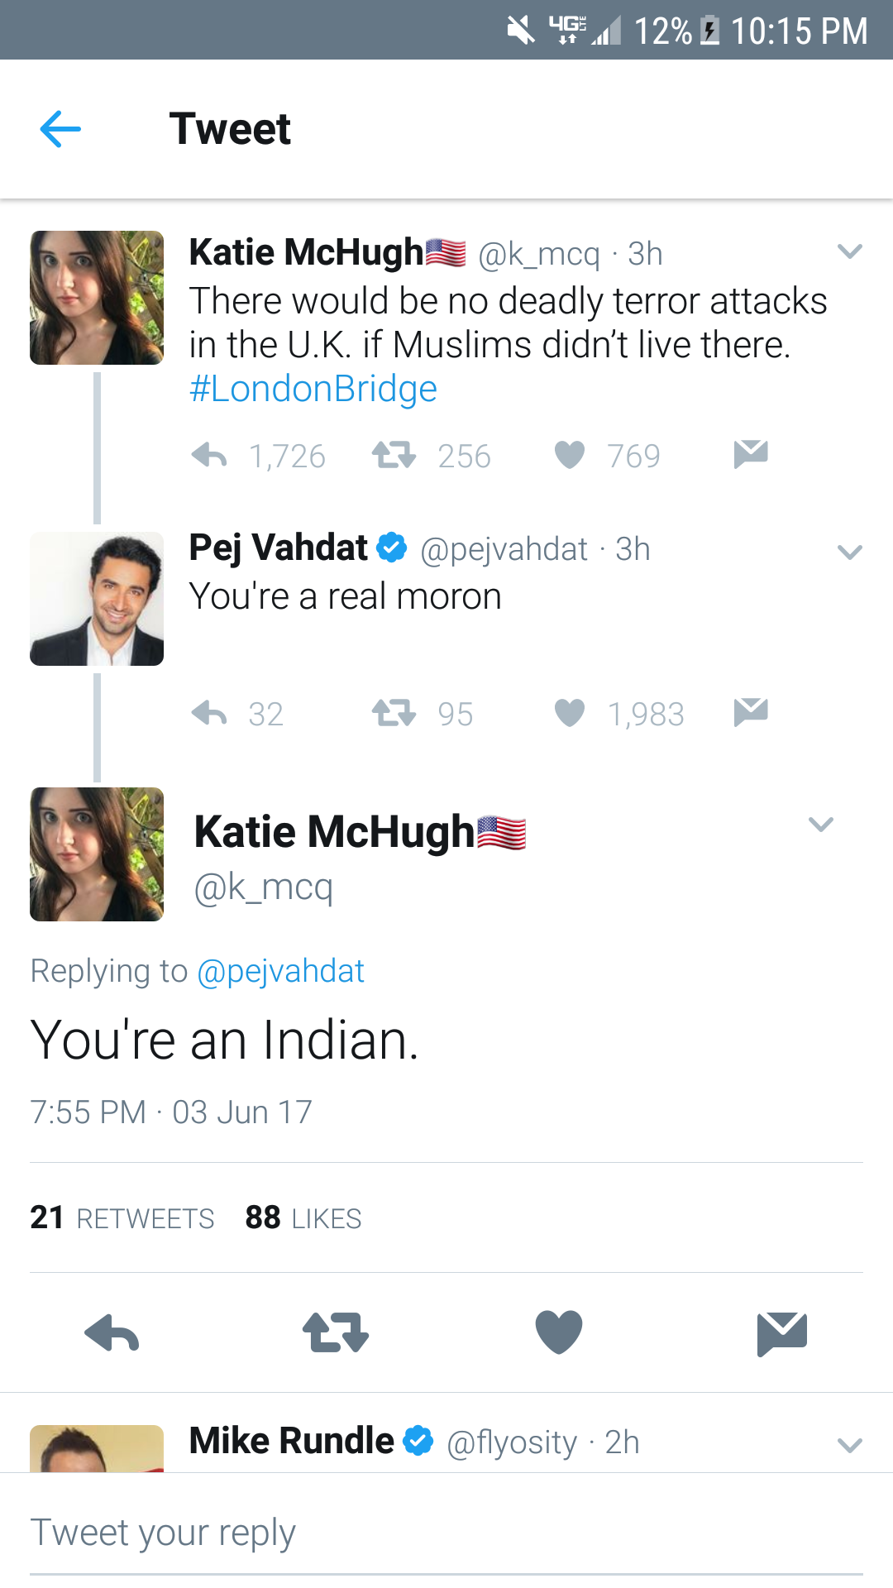Open Pej Vahdat's profile picture
The width and height of the screenshot is (893, 1588).
click(97, 599)
